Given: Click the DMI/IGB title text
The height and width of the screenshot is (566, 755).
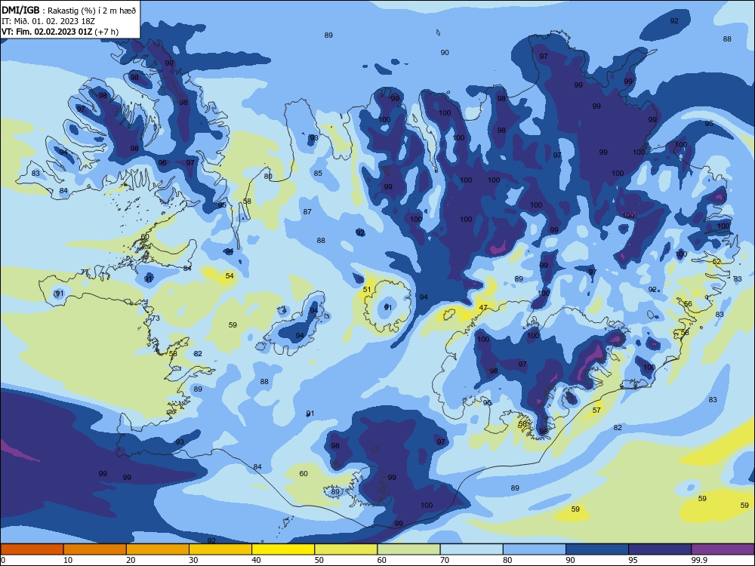Looking at the screenshot, I should coord(20,10).
